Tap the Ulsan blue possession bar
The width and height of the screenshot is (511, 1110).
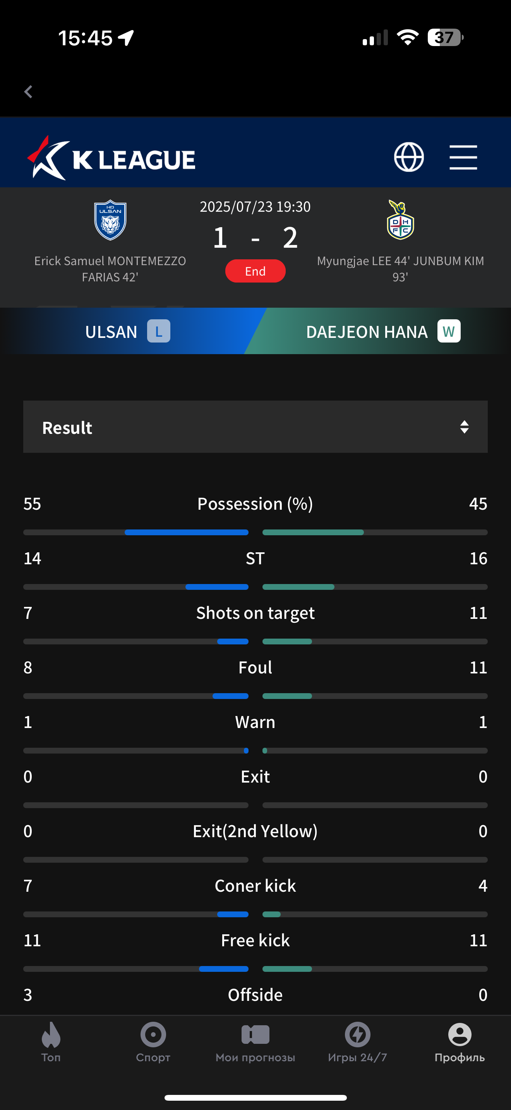point(186,532)
